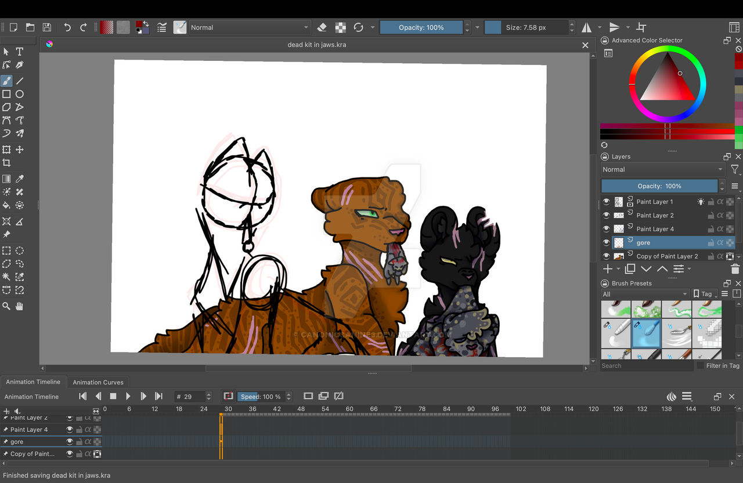Toggle Paint Layer 4 visibility in timeline
743x483 pixels.
tap(70, 430)
